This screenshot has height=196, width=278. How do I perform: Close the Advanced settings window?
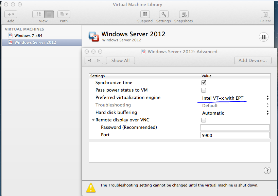tap(87, 52)
